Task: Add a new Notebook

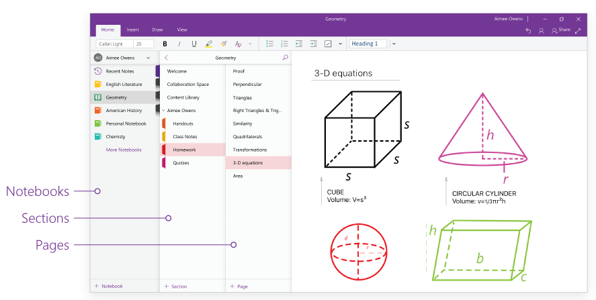Action: click(x=108, y=286)
